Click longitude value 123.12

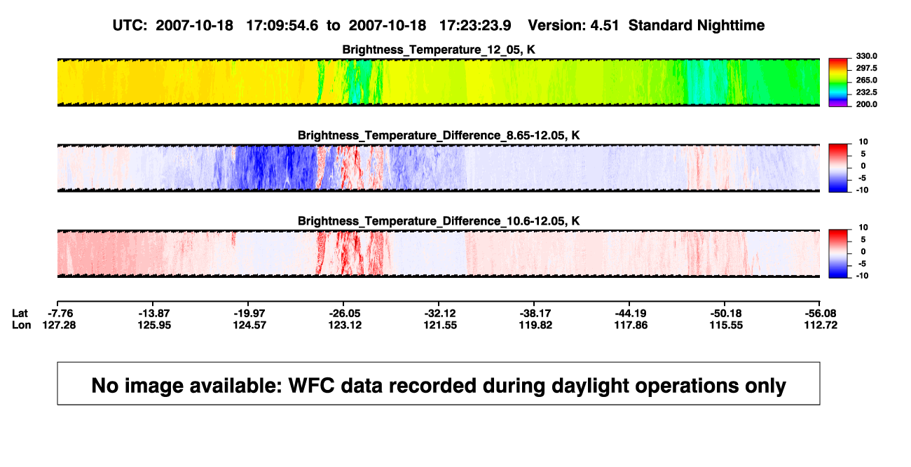pos(345,325)
